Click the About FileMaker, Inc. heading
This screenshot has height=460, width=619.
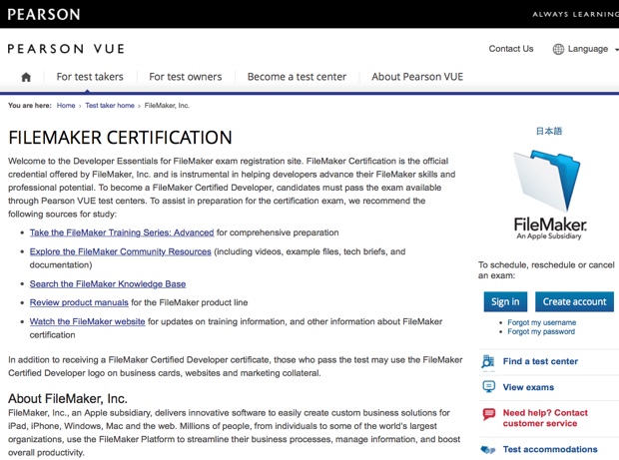pyautogui.click(x=68, y=398)
